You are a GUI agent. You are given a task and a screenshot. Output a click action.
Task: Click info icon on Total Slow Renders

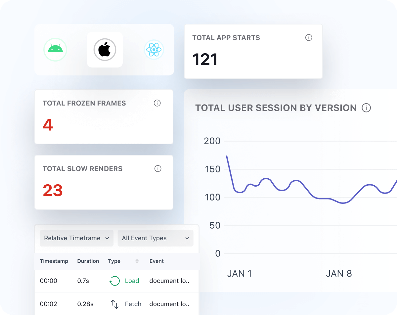[x=158, y=169]
